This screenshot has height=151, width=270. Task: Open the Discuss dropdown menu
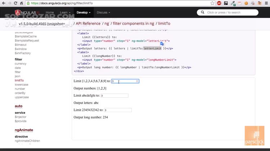(x=103, y=13)
